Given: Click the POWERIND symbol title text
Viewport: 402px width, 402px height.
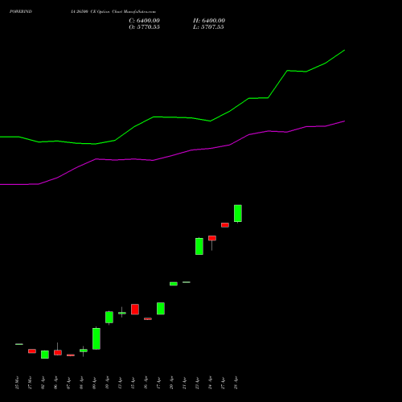Looking at the screenshot, I should pyautogui.click(x=21, y=11).
